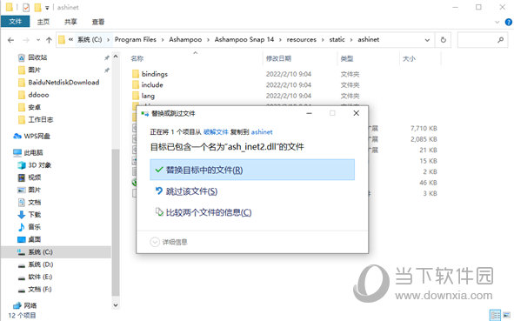The width and height of the screenshot is (514, 321).
Task: Click sidebar scrollbar down arrow
Action: (x=116, y=305)
